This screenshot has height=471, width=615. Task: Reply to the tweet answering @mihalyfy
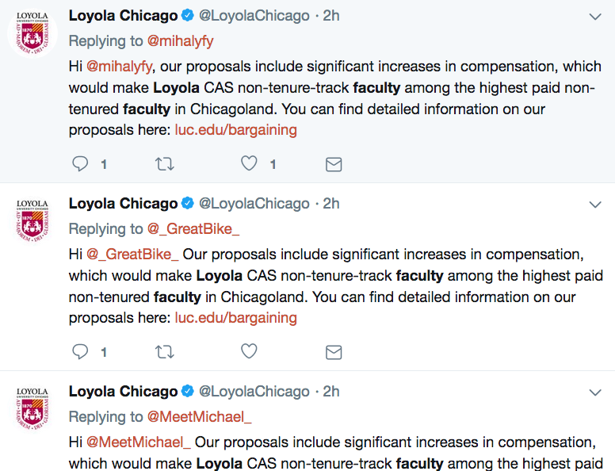(80, 164)
